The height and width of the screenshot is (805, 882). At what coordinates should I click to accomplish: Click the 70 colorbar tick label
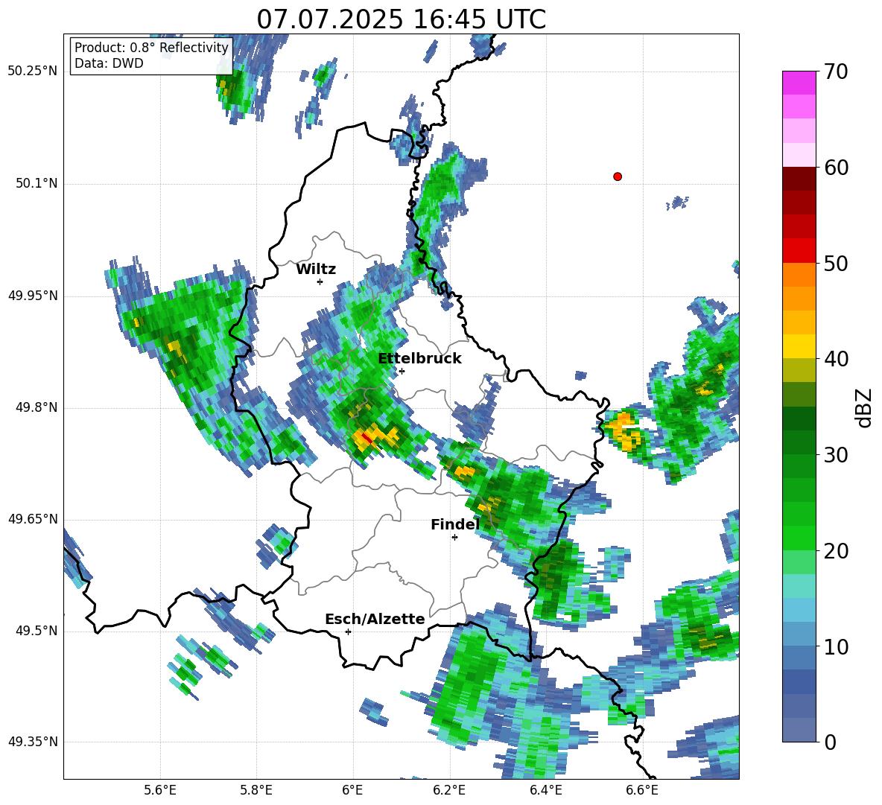(x=835, y=71)
